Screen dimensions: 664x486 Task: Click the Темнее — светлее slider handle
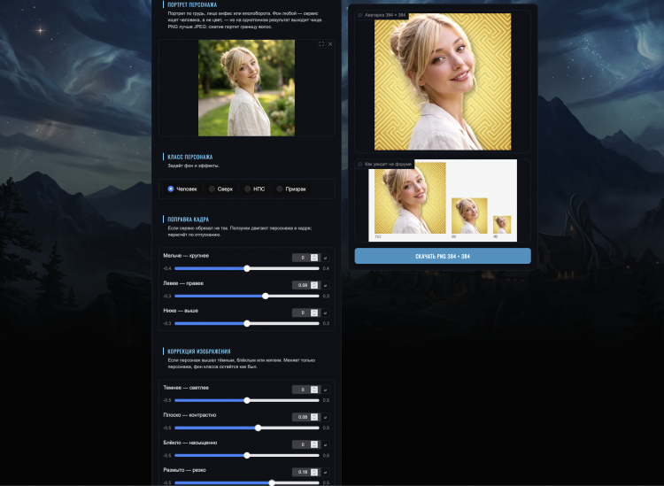(247, 400)
